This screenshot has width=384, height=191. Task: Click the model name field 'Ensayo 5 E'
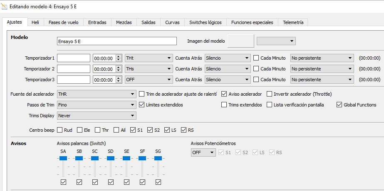click(116, 41)
